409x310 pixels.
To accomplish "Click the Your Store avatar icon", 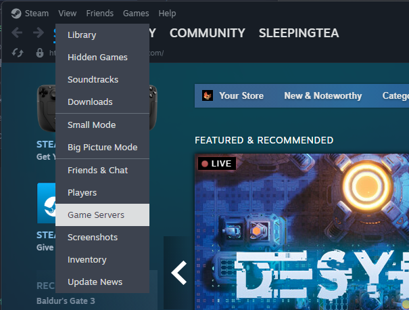I will [208, 95].
